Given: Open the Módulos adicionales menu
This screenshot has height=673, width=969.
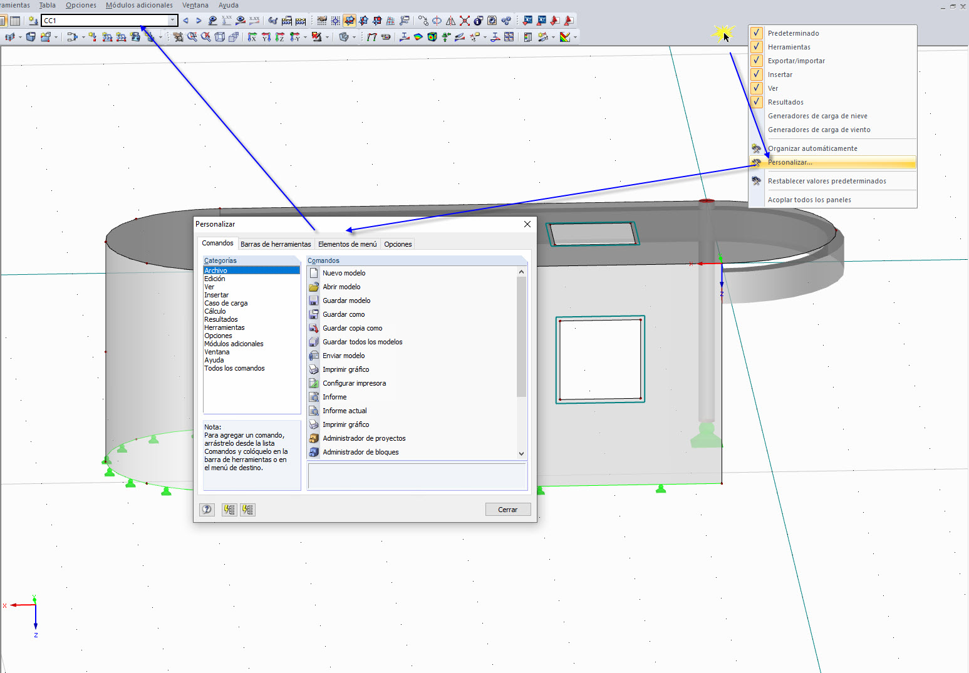Looking at the screenshot, I should 139,5.
